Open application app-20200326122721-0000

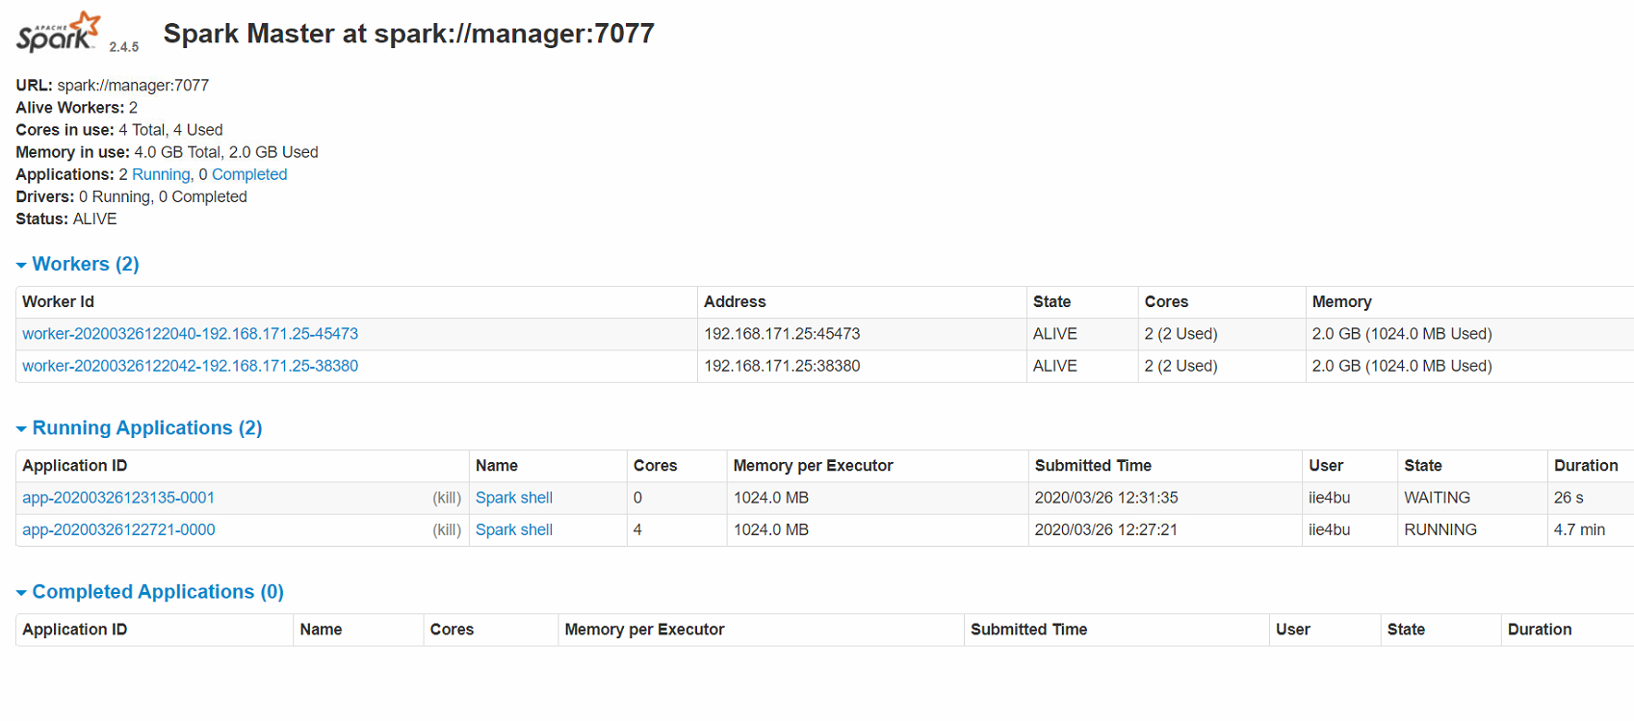pos(118,529)
